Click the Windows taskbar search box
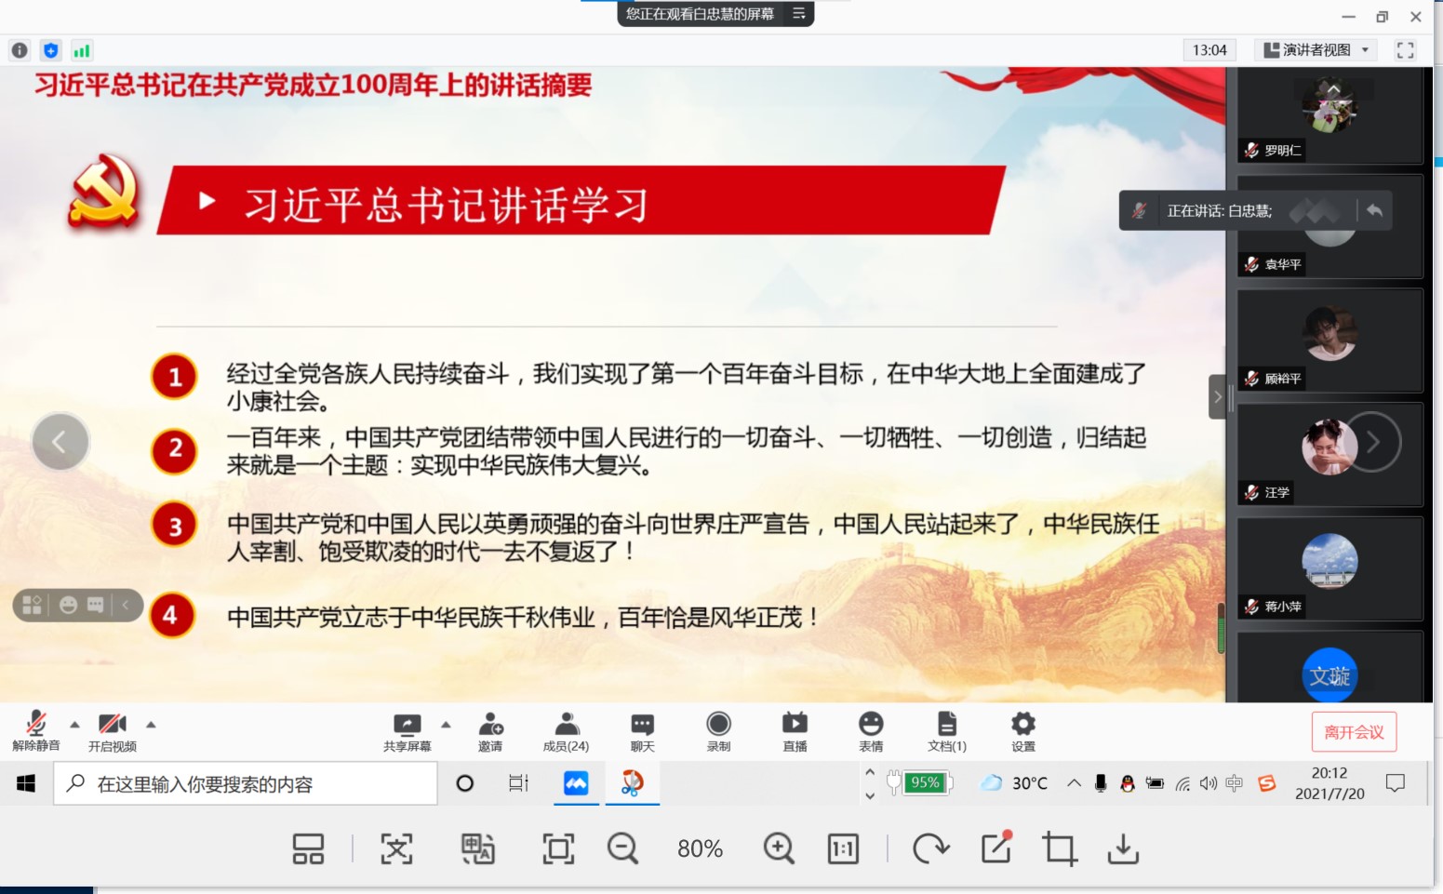This screenshot has height=894, width=1443. [246, 784]
